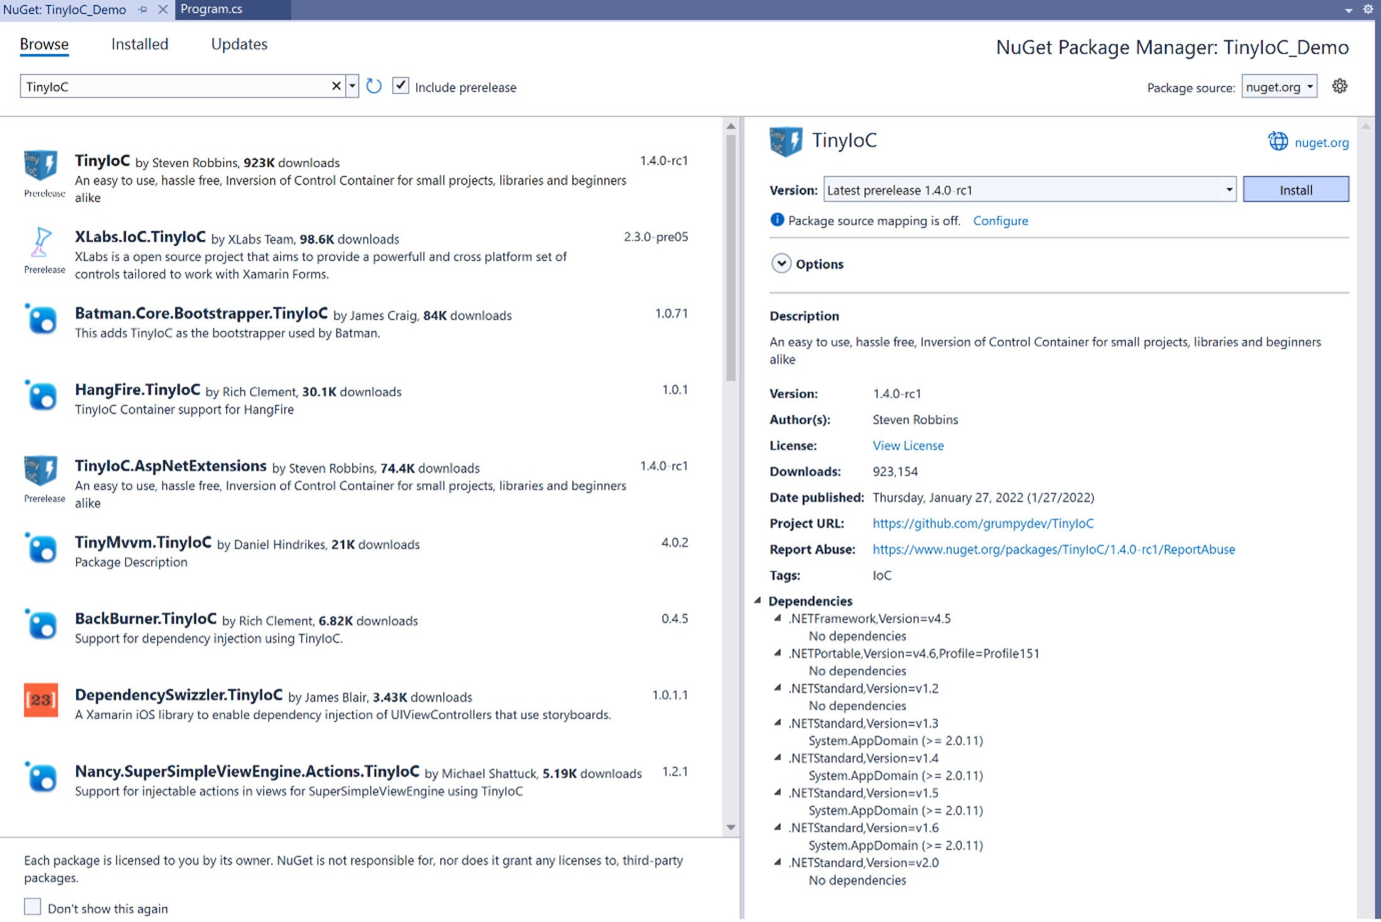Click the globe icon beside nuget.org
Screen dimensions: 1381x922
coord(1278,141)
